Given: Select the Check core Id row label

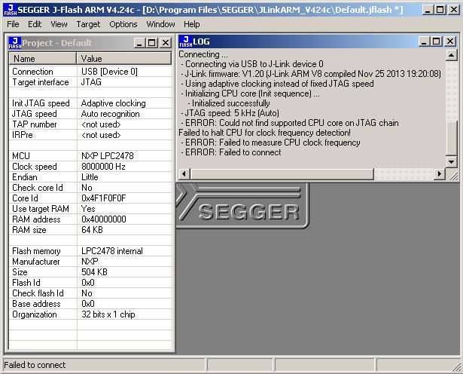Looking at the screenshot, I should [x=38, y=188].
